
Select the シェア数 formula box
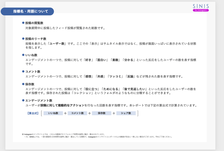point(126,113)
